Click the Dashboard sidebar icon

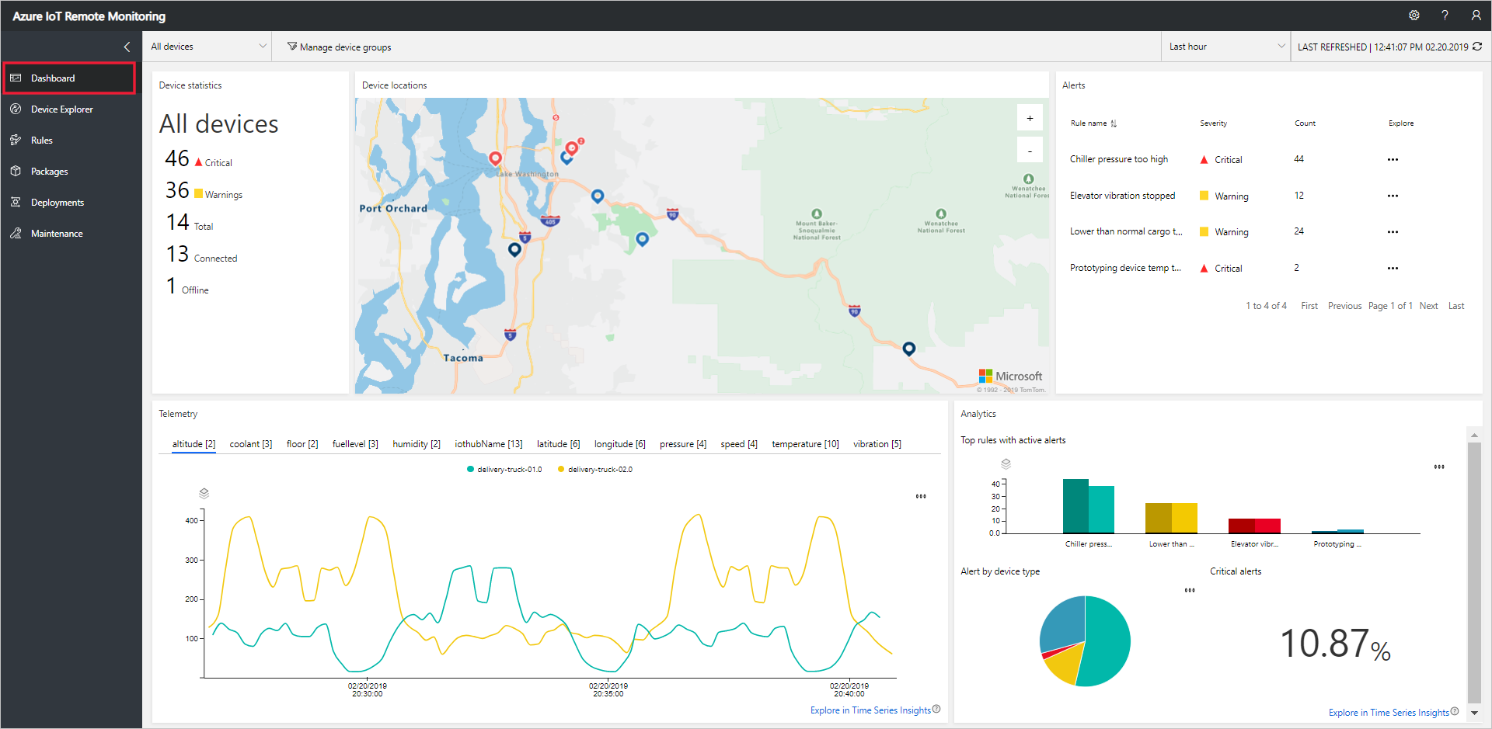(x=16, y=78)
